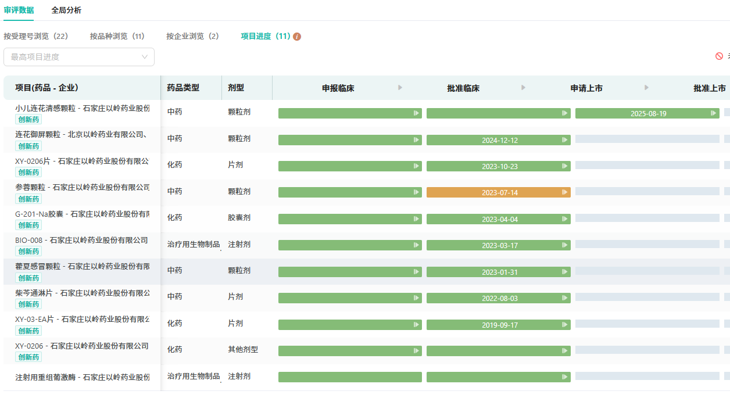The width and height of the screenshot is (730, 398).
Task: Click the arrow between 批准临床 and 申请上市 headers
Action: 523,88
